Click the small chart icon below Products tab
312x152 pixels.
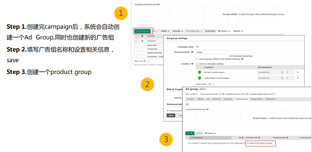click(187, 104)
